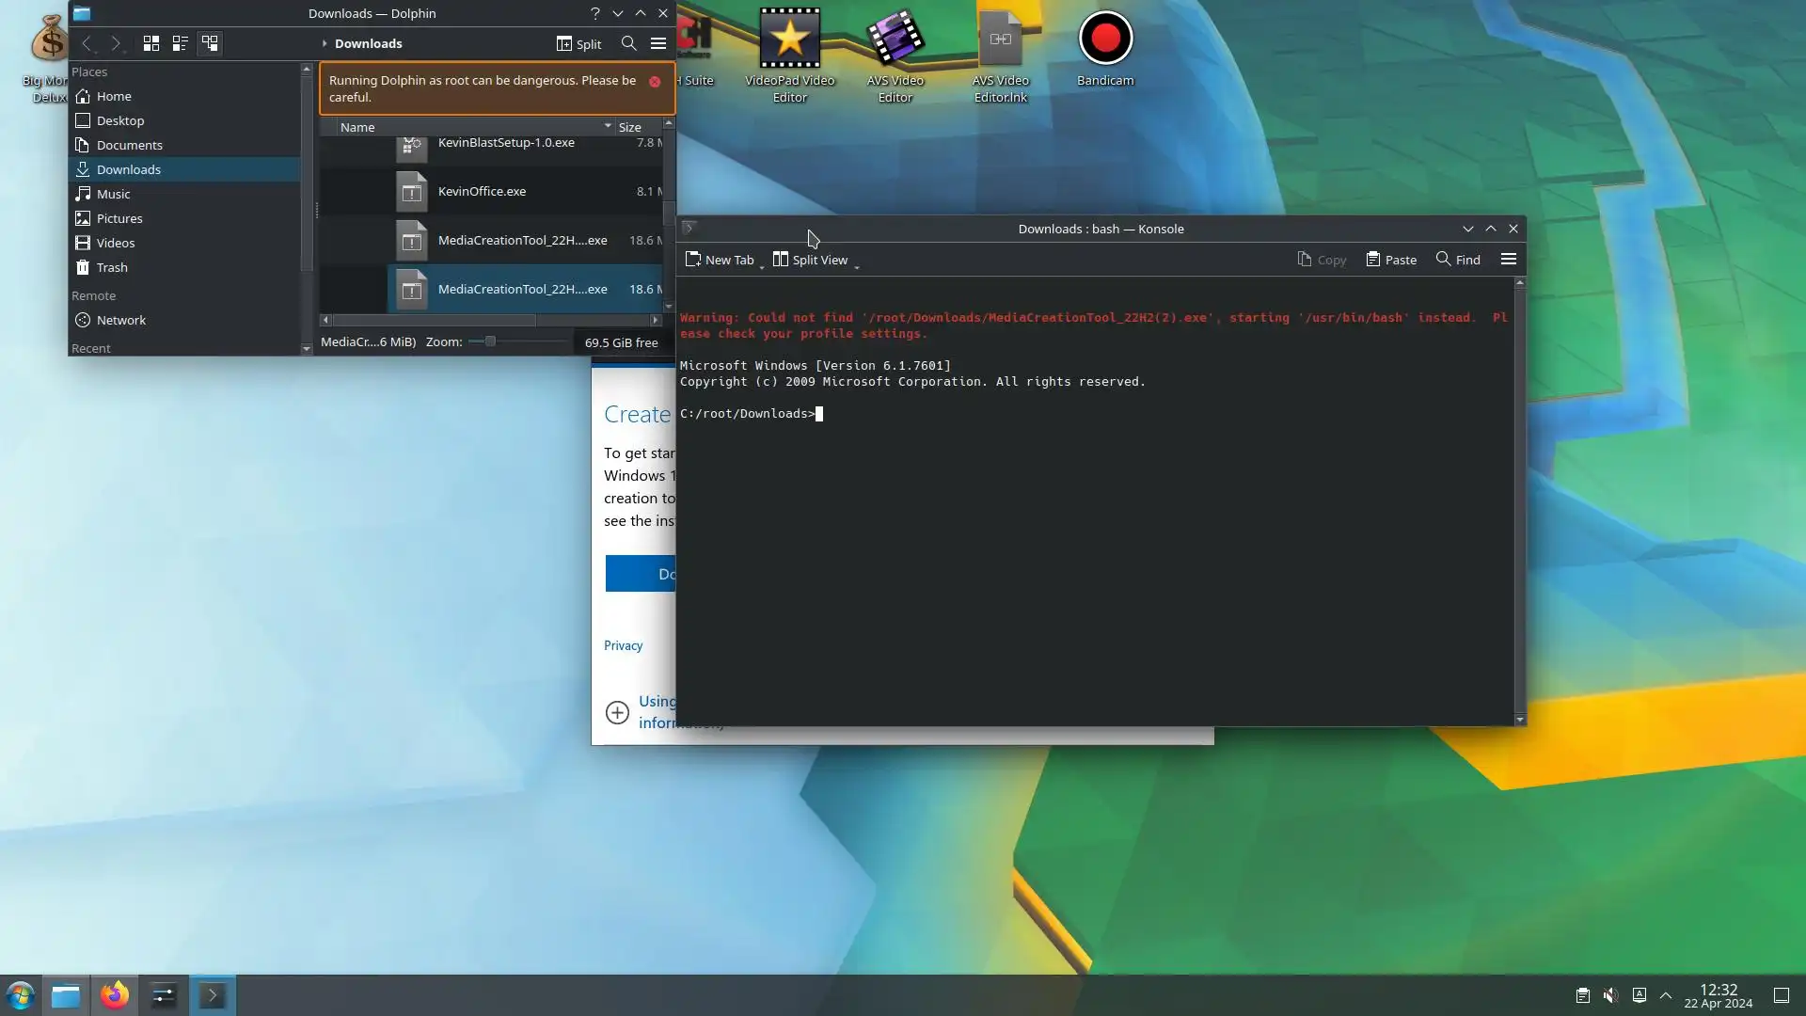Adjust Dolphin zoom slider
The image size is (1806, 1016).
[x=490, y=341]
